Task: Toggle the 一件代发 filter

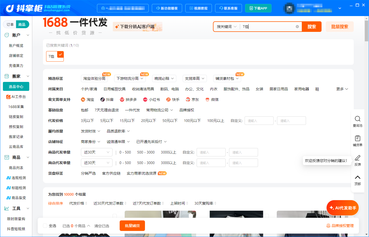Action: pos(133,110)
